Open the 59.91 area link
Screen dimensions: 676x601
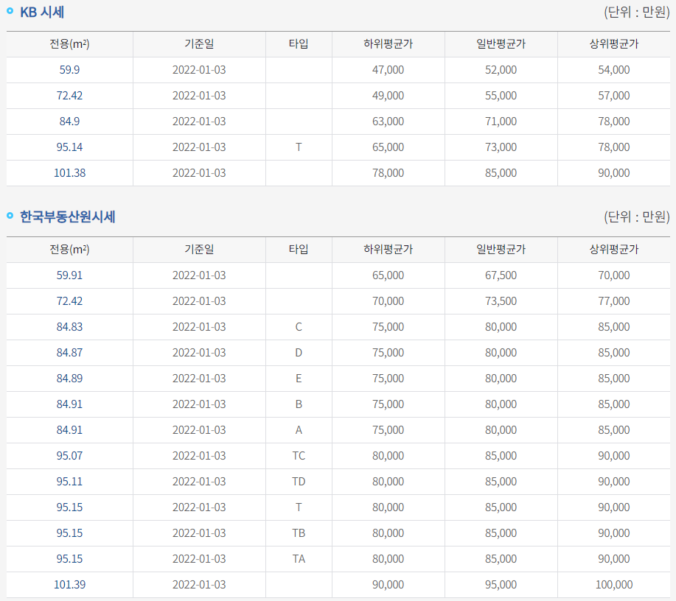[69, 275]
